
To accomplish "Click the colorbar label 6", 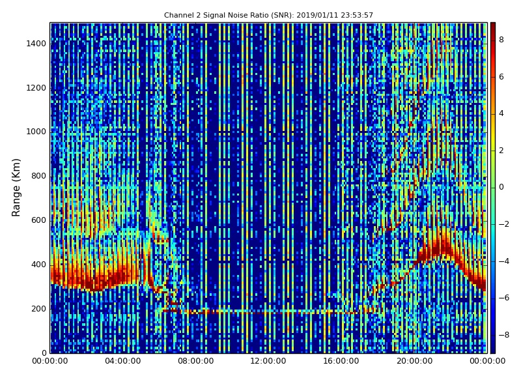I will [501, 77].
